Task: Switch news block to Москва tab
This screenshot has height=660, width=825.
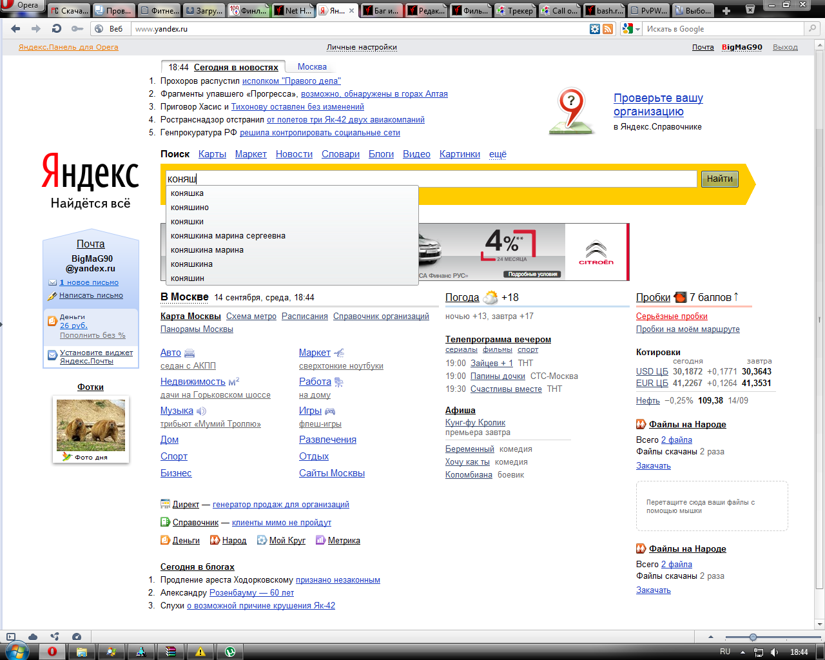Action: [x=312, y=67]
